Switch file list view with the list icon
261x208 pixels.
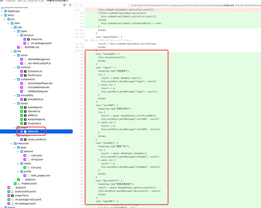pyautogui.click(x=70, y=5)
